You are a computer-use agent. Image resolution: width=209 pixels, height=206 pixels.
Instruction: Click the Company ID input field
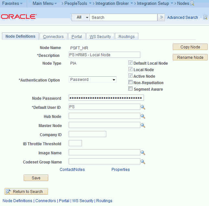pos(87,134)
